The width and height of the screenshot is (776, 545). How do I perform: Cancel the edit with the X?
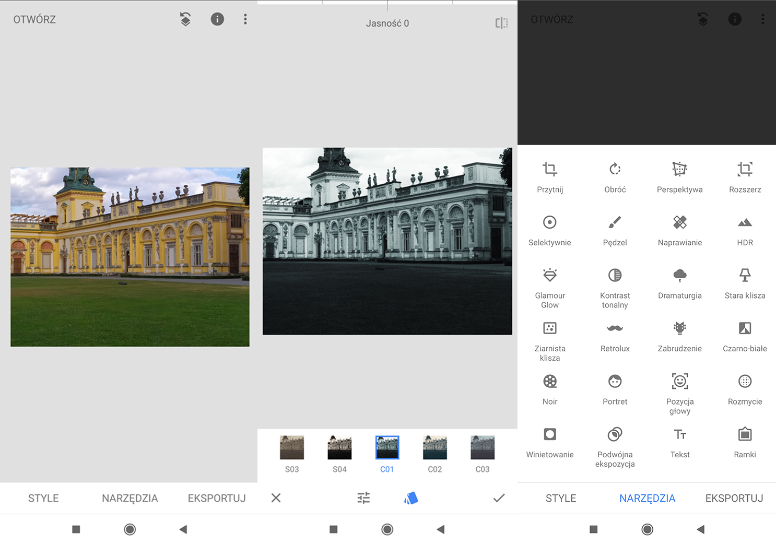(x=276, y=498)
